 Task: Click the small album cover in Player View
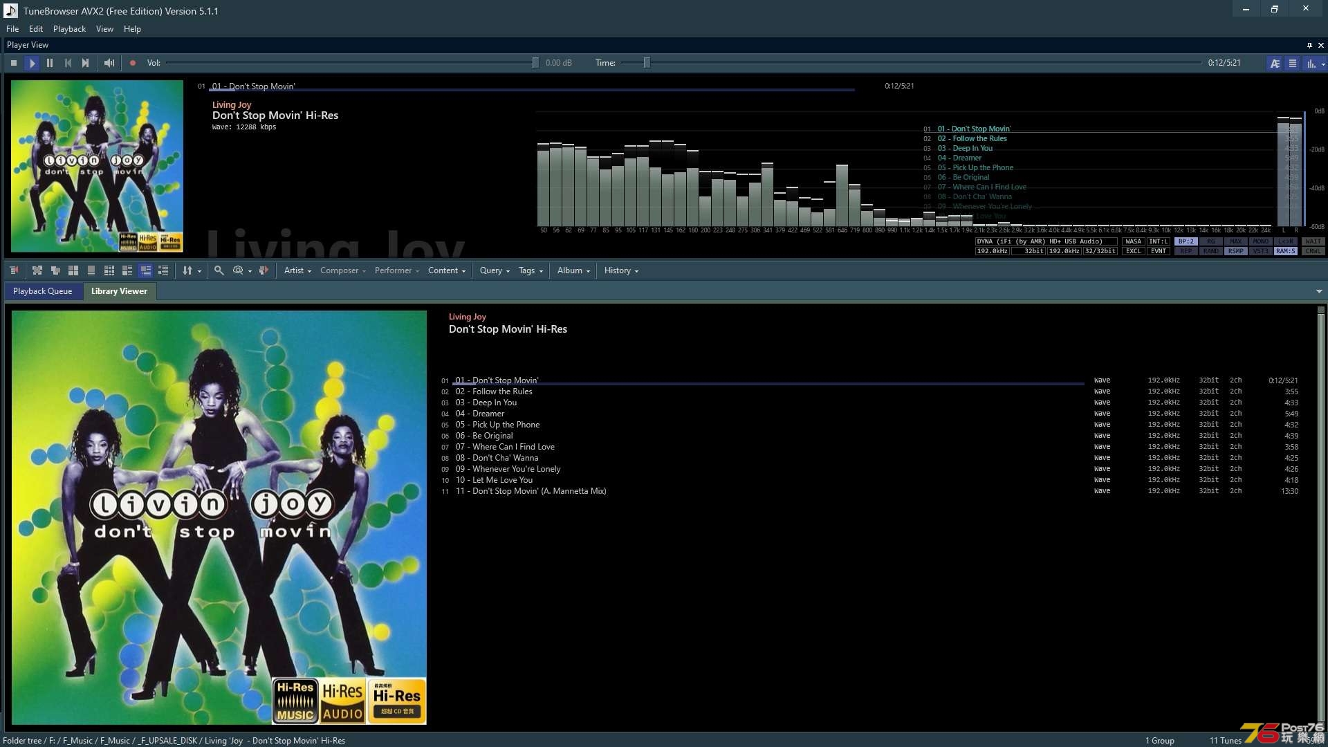tap(97, 166)
